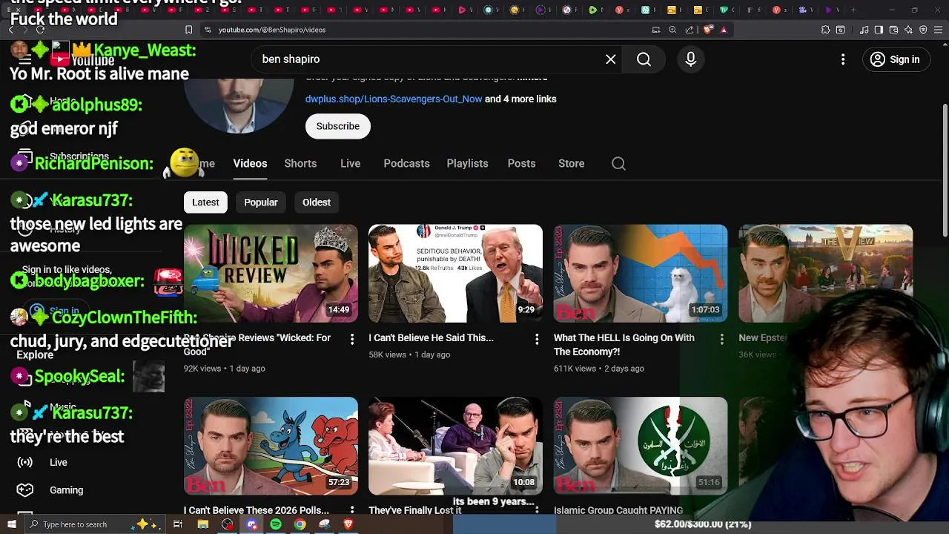The height and width of the screenshot is (534, 949).
Task: Click title 'I Can't Believe These 2026 Polls...'
Action: (257, 510)
